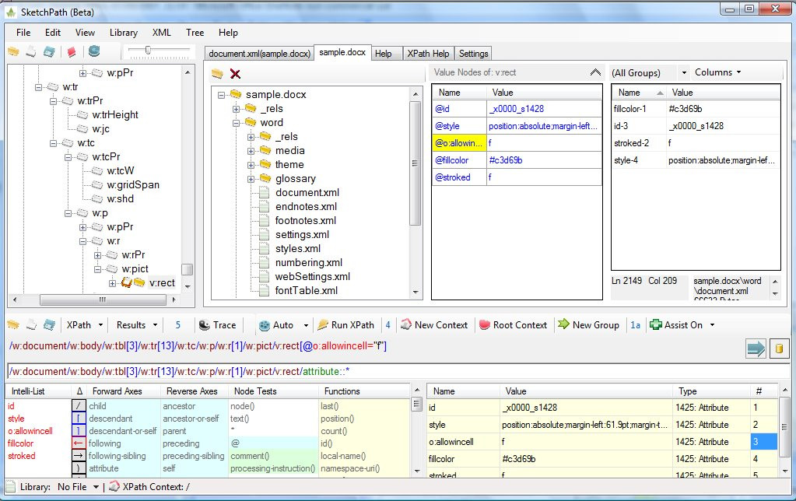Click the blue arrow execute icon
This screenshot has height=501, width=796.
click(756, 348)
